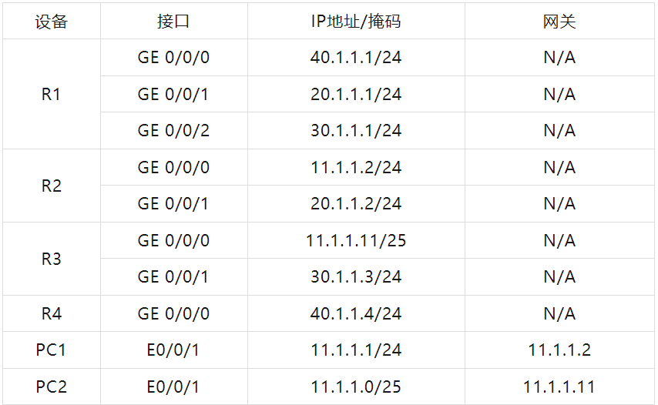
Task: Select the 30.1.1.1/24 address cell
Action: tap(356, 131)
